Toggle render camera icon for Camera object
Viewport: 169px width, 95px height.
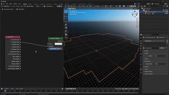point(167,14)
